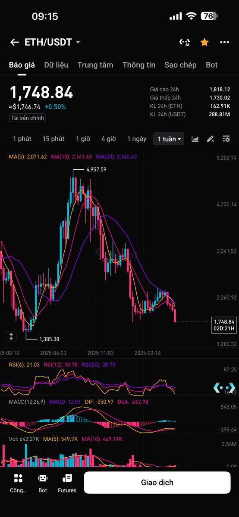239x517 pixels.
Task: Open the indicator settings icon
Action: pos(226,139)
